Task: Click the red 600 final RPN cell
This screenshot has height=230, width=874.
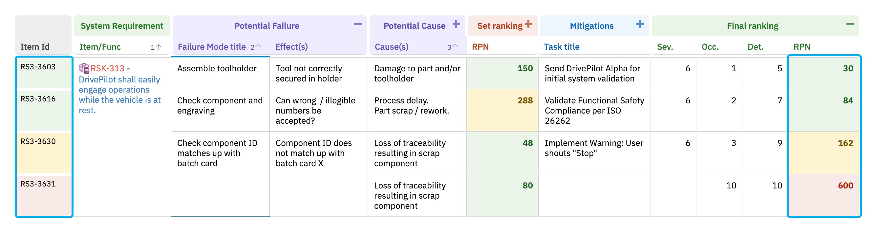Action: click(823, 195)
